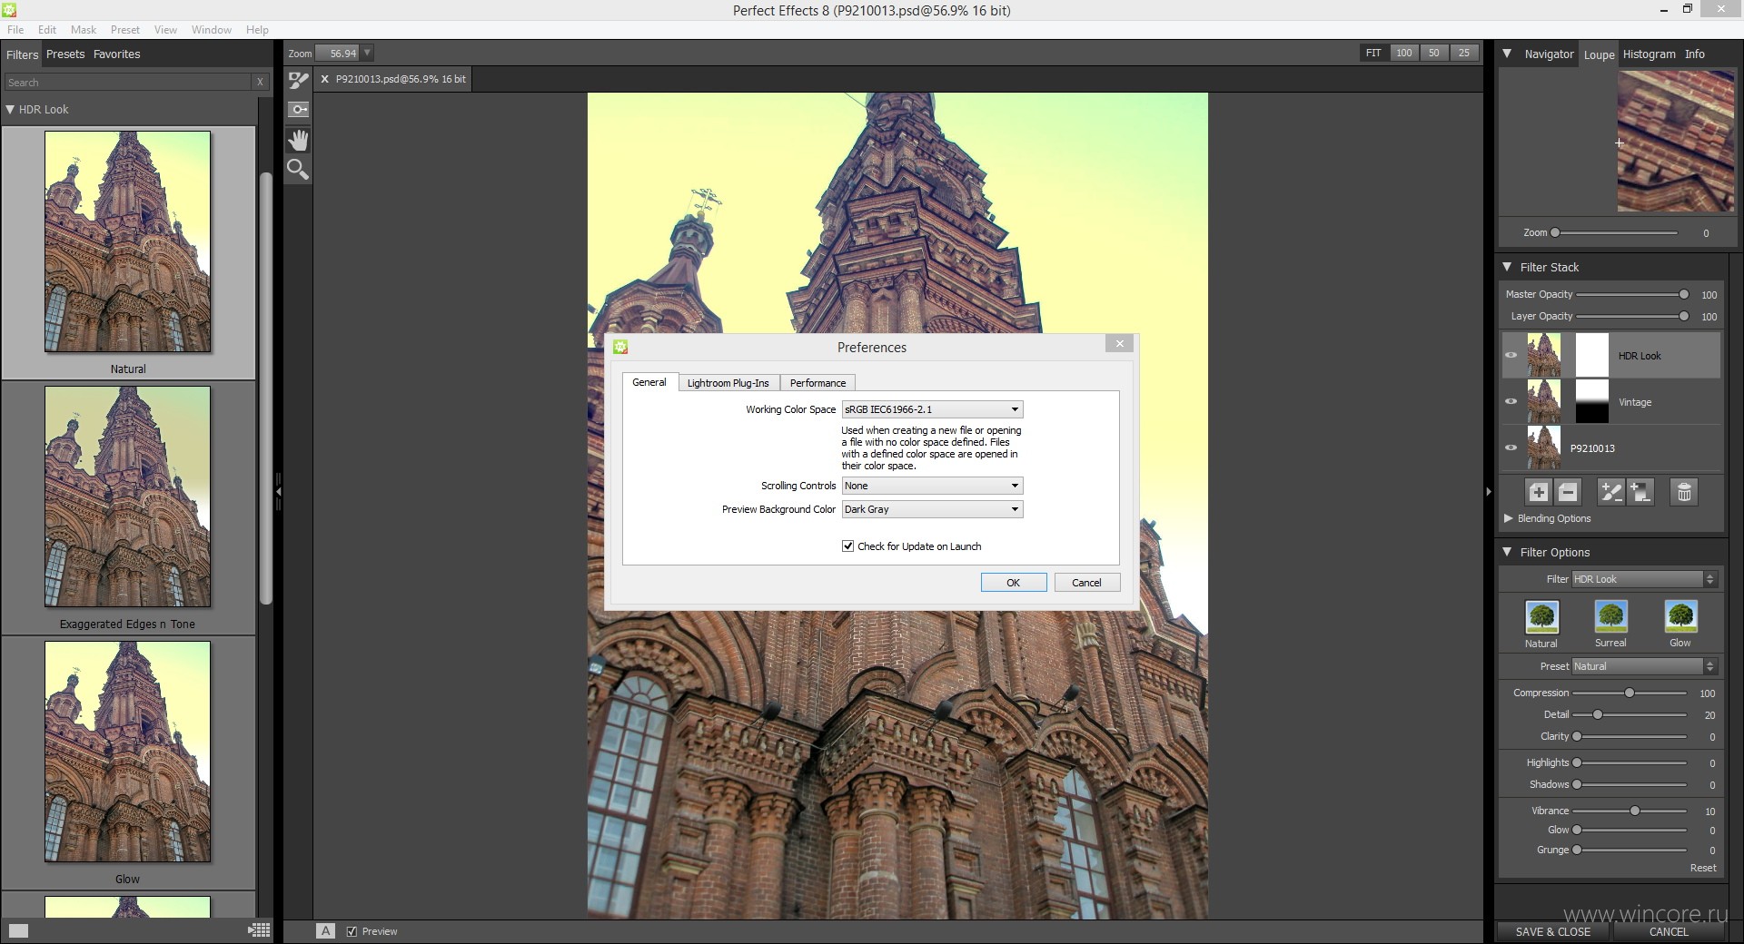
Task: Collapse the Navigator panel triangle
Action: [1507, 54]
